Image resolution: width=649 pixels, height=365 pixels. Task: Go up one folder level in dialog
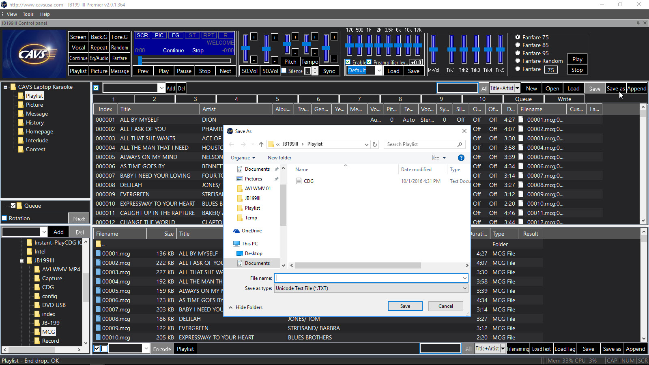coord(261,144)
